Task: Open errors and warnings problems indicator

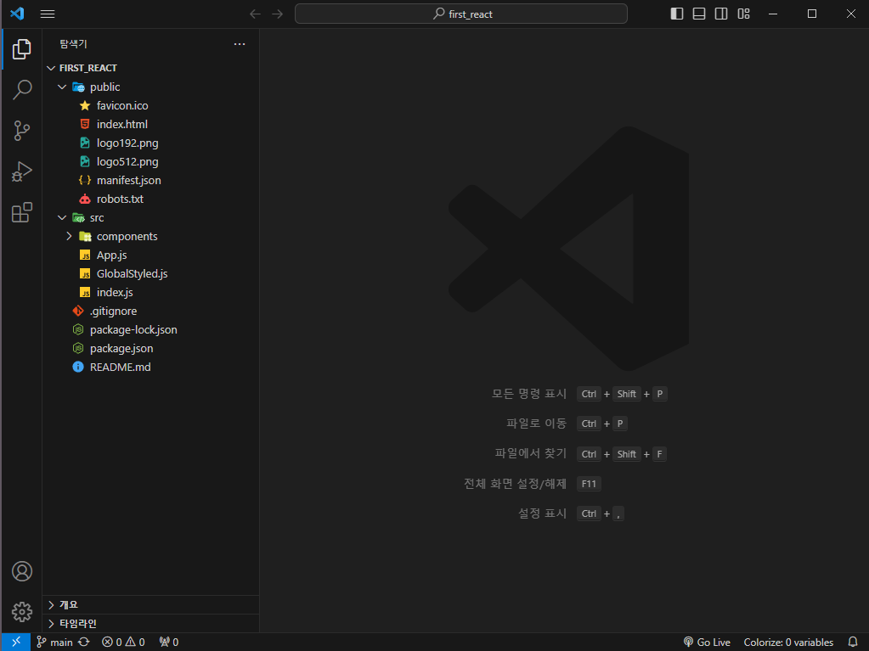Action: coord(123,643)
